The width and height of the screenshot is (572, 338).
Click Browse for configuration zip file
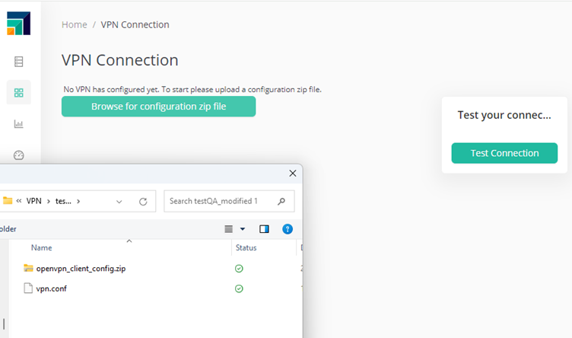158,107
